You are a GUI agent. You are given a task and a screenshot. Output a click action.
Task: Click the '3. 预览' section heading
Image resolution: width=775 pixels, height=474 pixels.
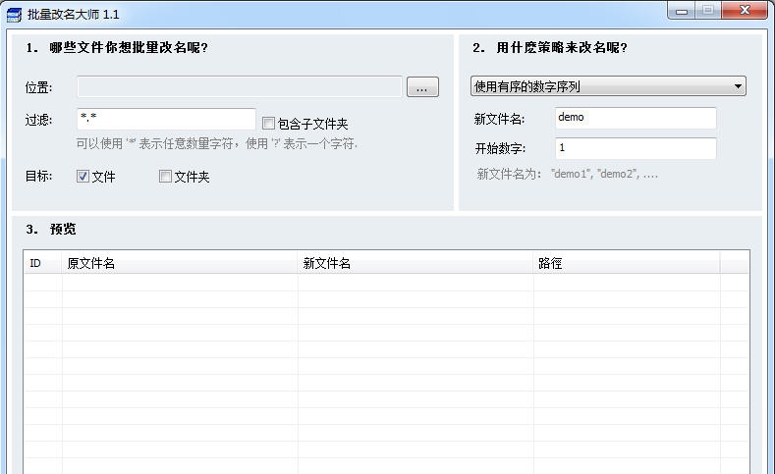pos(51,229)
